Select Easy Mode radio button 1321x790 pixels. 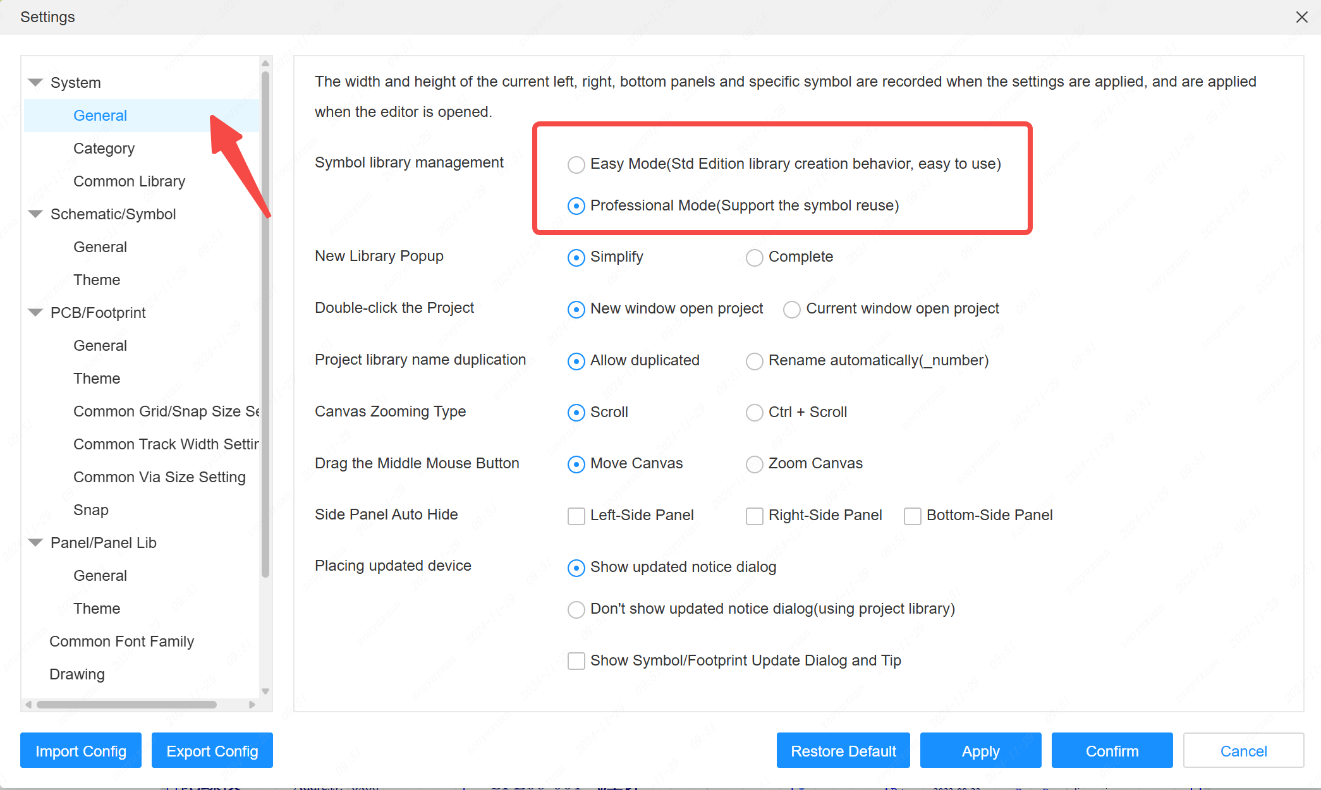pos(576,165)
